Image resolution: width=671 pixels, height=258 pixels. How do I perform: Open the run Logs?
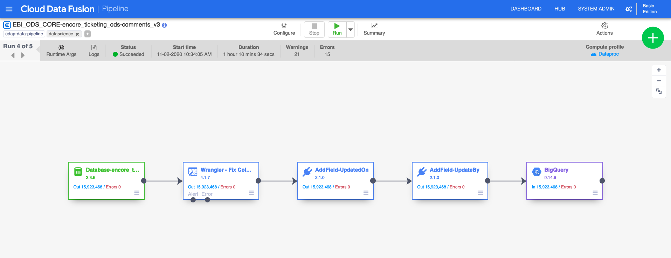[x=94, y=51]
